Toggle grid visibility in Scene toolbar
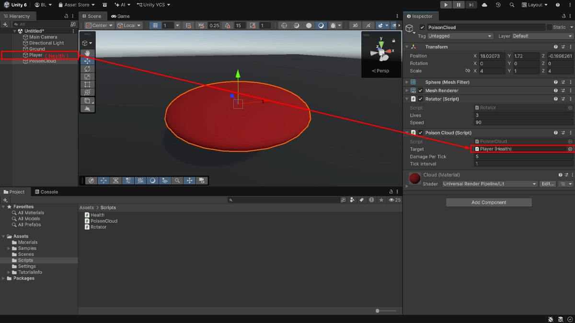 155,25
